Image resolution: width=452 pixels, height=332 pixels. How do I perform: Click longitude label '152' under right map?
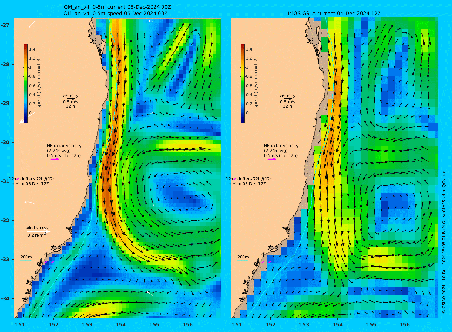pos(270,324)
